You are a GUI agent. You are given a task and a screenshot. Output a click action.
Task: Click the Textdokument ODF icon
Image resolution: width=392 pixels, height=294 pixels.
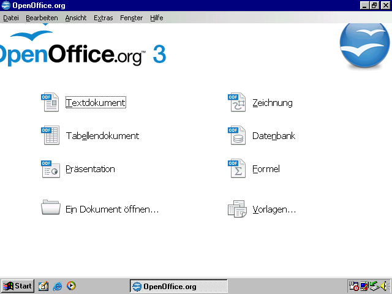[x=50, y=102]
